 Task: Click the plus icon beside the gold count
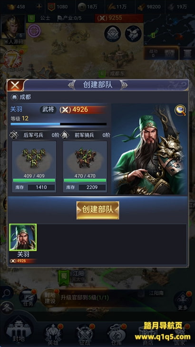39,7
